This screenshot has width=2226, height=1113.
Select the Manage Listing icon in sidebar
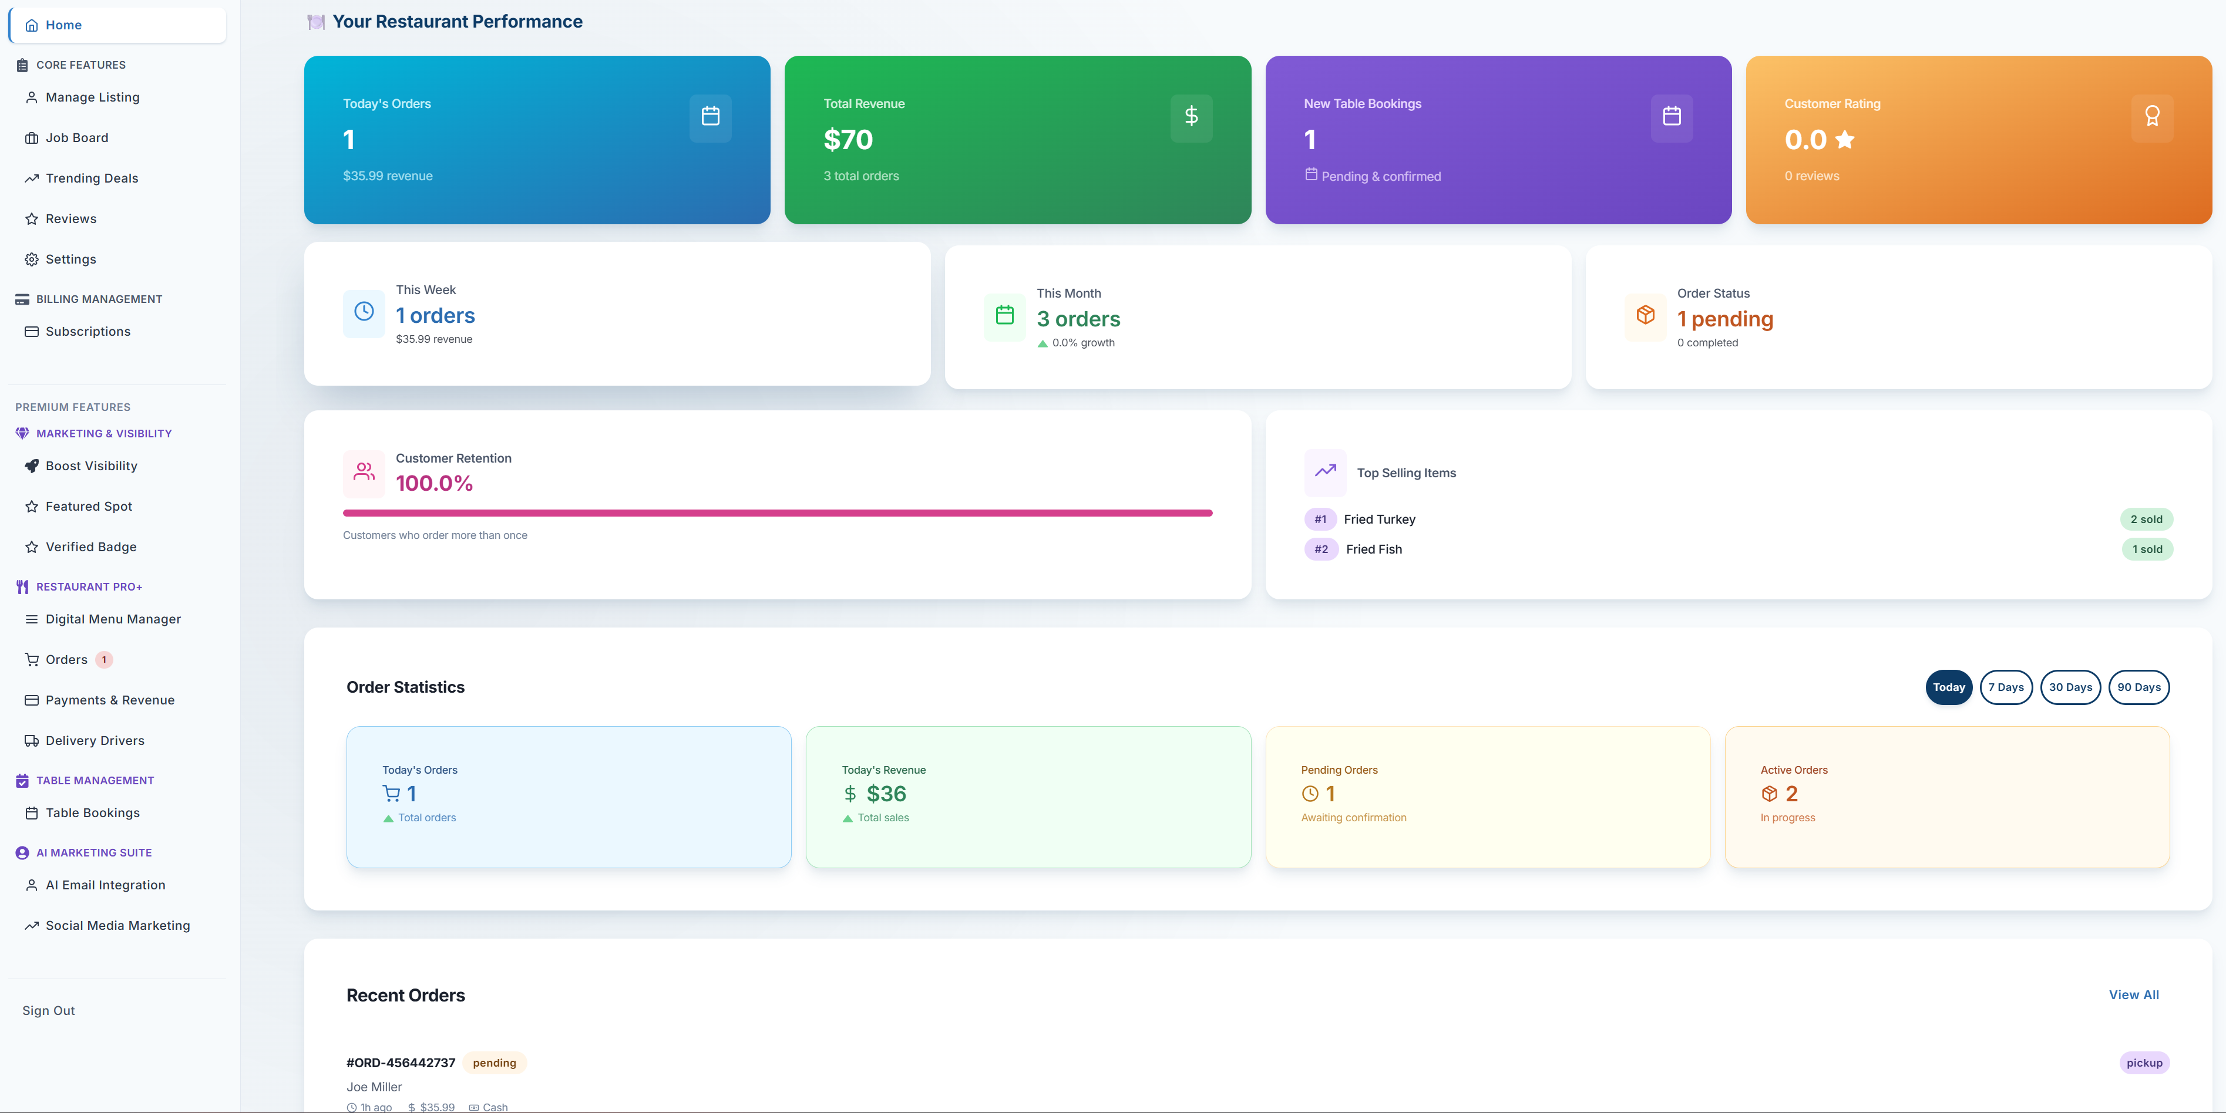pyautogui.click(x=31, y=97)
